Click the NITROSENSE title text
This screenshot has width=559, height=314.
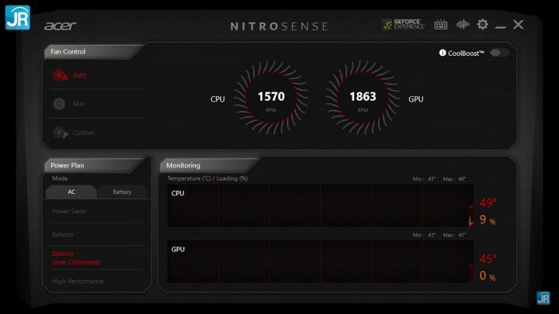coord(279,26)
